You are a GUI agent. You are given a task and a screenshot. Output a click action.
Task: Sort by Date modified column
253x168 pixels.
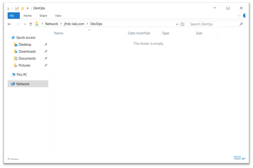139,33
